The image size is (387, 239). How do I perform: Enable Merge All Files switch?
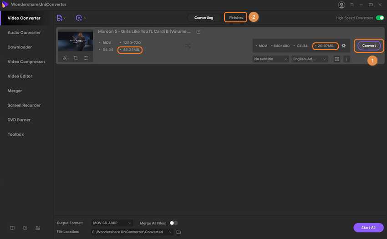click(173, 223)
